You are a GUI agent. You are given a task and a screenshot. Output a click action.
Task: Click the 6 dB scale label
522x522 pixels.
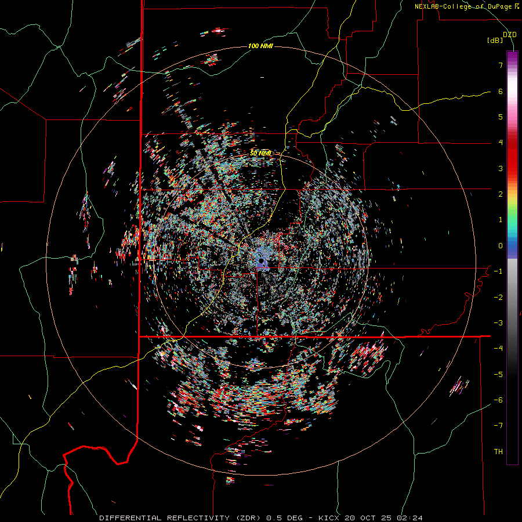click(501, 91)
